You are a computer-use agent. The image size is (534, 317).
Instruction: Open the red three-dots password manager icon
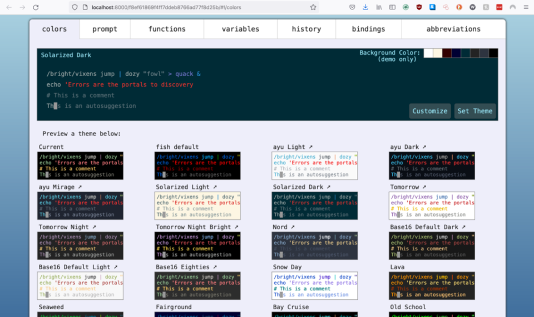[500, 7]
